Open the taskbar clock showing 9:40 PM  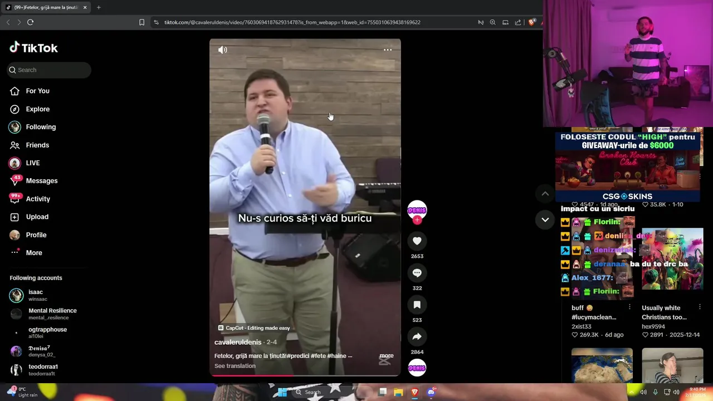(x=697, y=392)
